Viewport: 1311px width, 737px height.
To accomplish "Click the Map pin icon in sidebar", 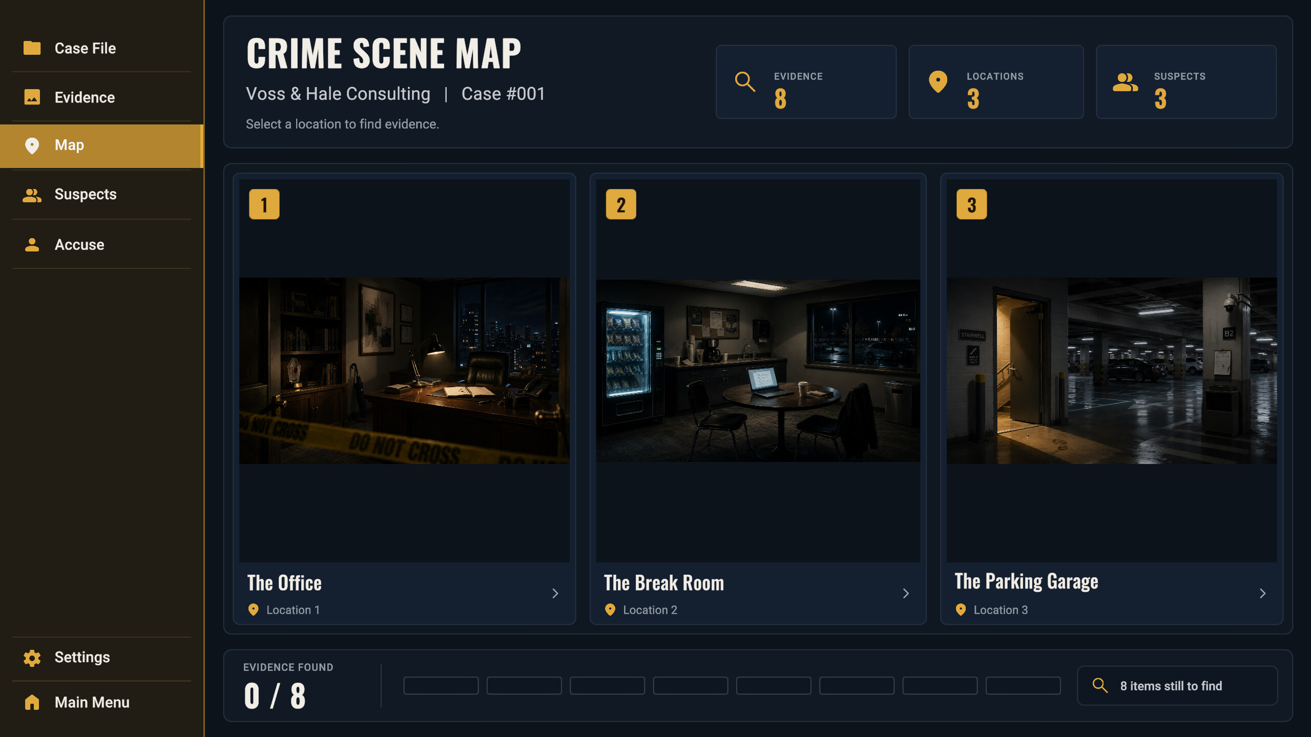I will [32, 145].
